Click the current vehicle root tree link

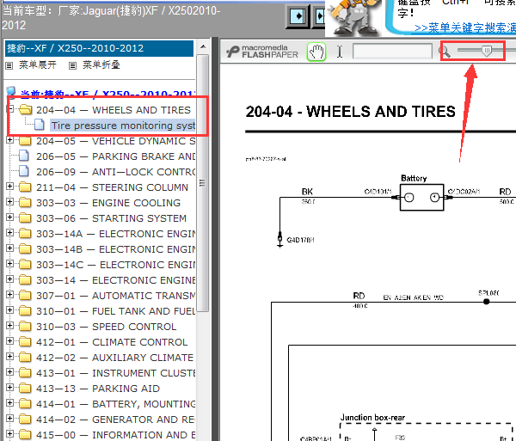(x=107, y=94)
